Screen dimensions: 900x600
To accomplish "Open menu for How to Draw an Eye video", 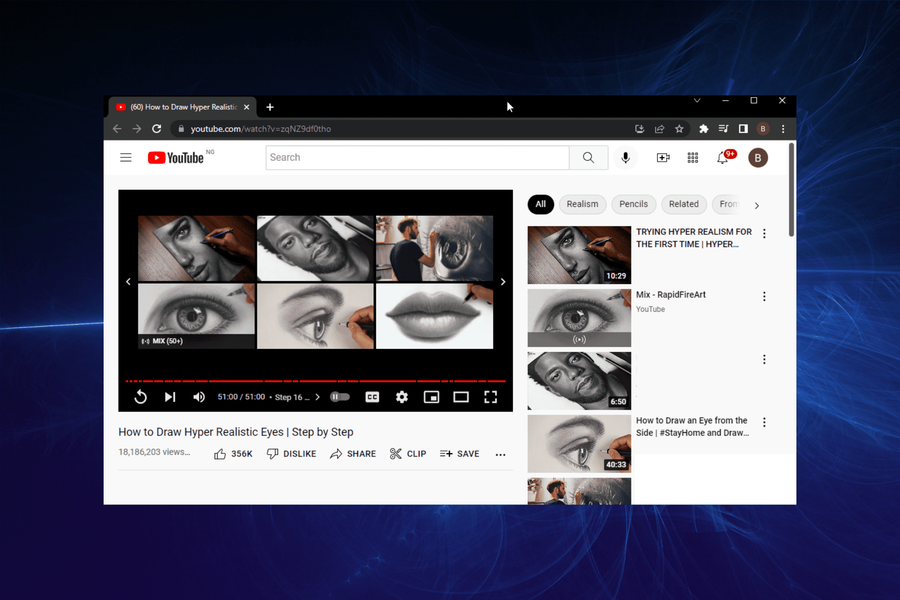I will click(x=764, y=422).
